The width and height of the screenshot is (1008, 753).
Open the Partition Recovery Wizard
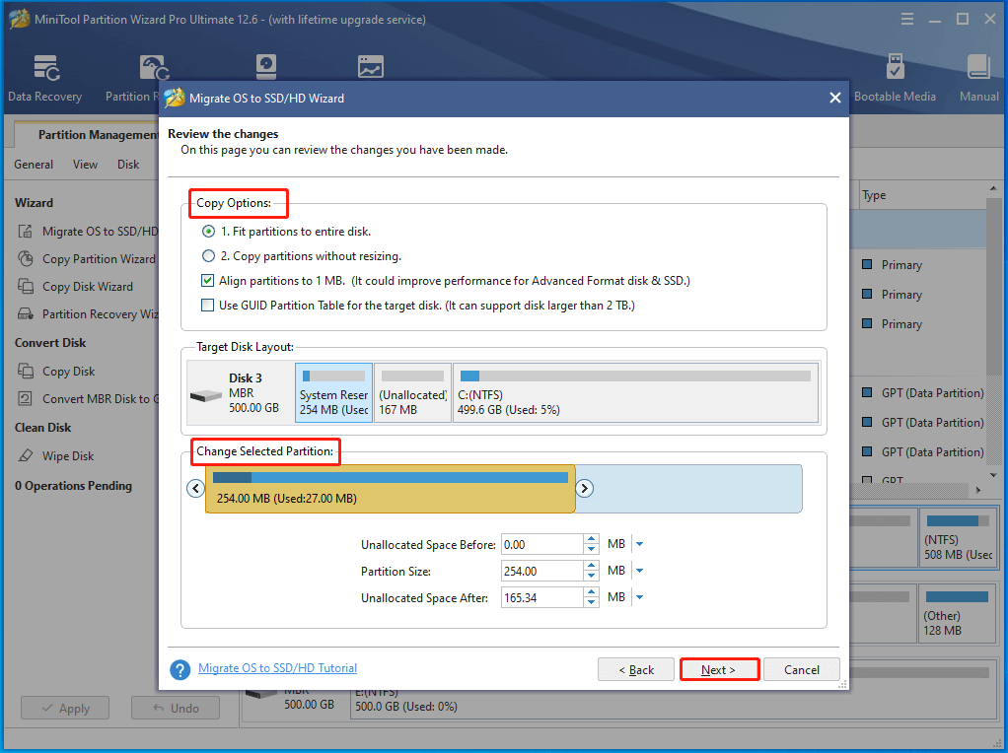click(88, 313)
